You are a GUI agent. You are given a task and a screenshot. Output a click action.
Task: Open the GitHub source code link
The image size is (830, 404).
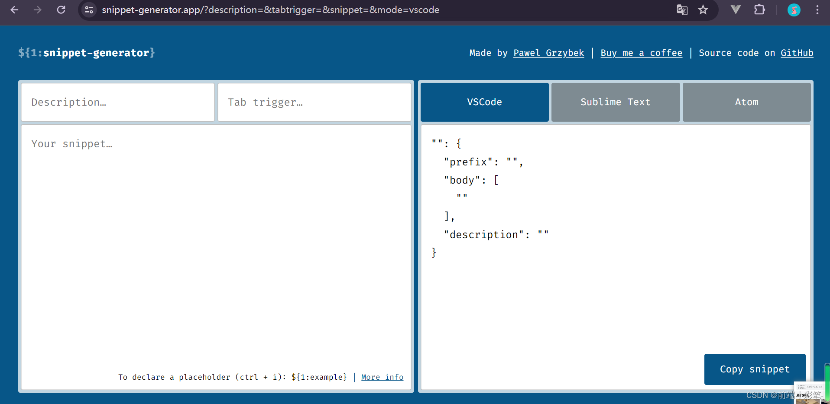click(797, 53)
